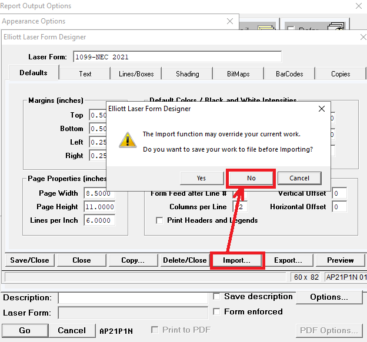This screenshot has width=367, height=342.
Task: Close the Report Output Options window
Action: 359,6
